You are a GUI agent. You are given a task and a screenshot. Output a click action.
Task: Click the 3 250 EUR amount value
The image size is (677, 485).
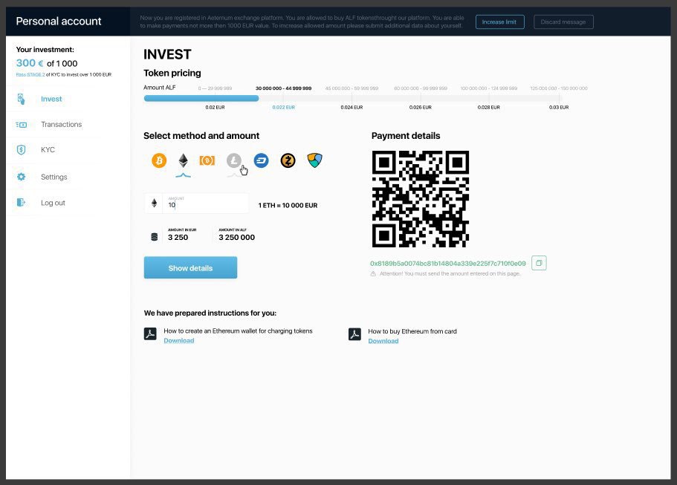(x=178, y=238)
